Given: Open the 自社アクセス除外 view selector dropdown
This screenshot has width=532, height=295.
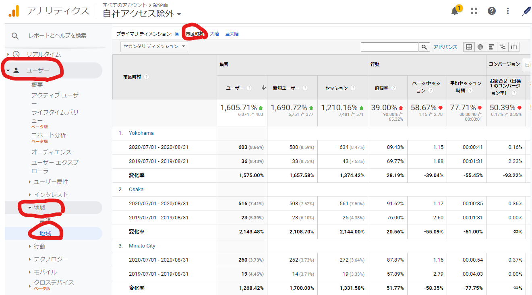Looking at the screenshot, I should tap(142, 14).
